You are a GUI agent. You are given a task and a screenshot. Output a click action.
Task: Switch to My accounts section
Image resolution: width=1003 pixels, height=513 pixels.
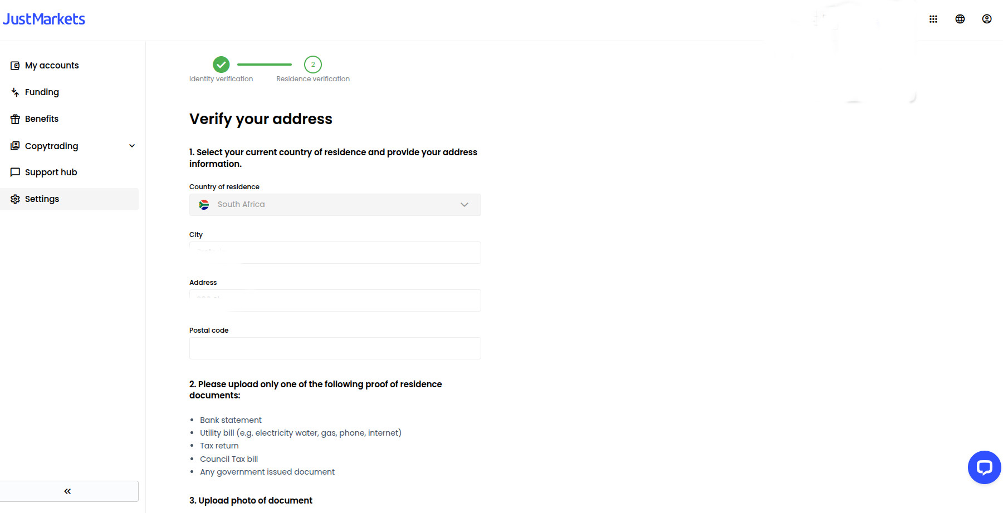pyautogui.click(x=51, y=65)
